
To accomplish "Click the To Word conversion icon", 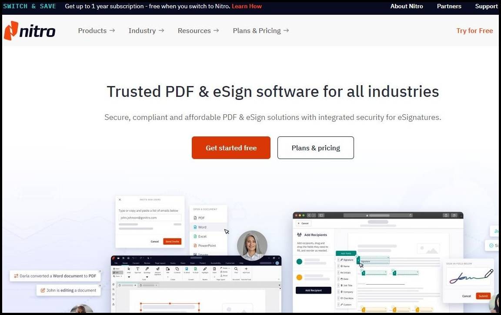I will 187,269.
